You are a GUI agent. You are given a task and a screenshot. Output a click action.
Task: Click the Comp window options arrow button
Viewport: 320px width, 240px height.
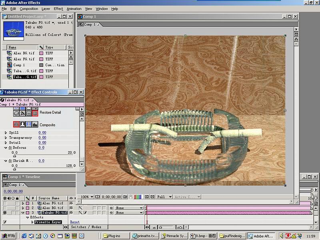(x=296, y=29)
